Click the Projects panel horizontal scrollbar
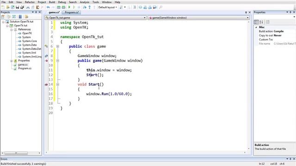 point(21,153)
